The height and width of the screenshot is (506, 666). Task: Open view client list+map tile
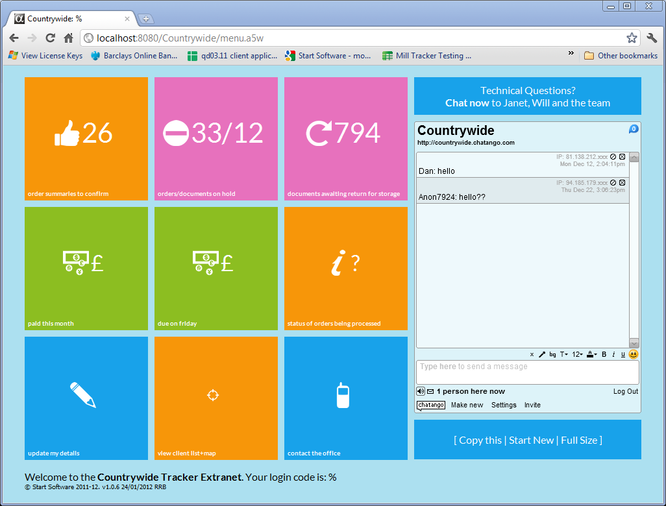tap(216, 398)
